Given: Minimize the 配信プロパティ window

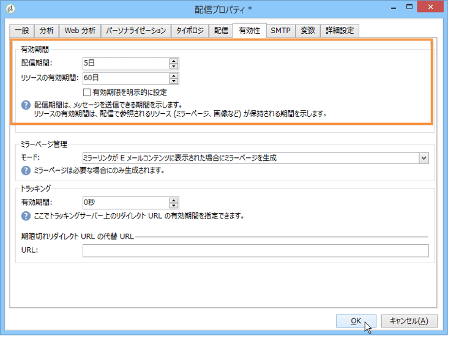Looking at the screenshot, I should (394, 7).
